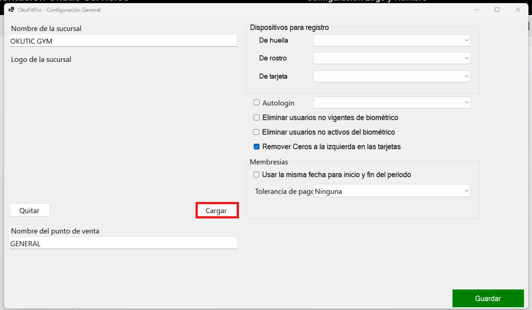Viewport: 532px width, 310px height.
Task: Enable the Autologin checkbox
Action: (x=257, y=103)
